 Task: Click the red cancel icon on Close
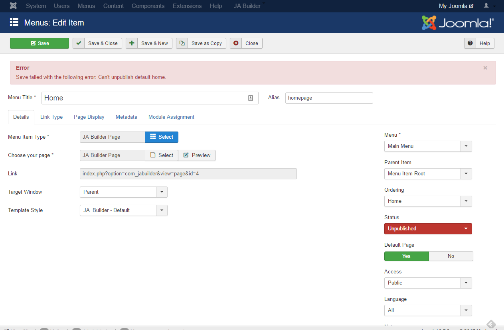(236, 43)
